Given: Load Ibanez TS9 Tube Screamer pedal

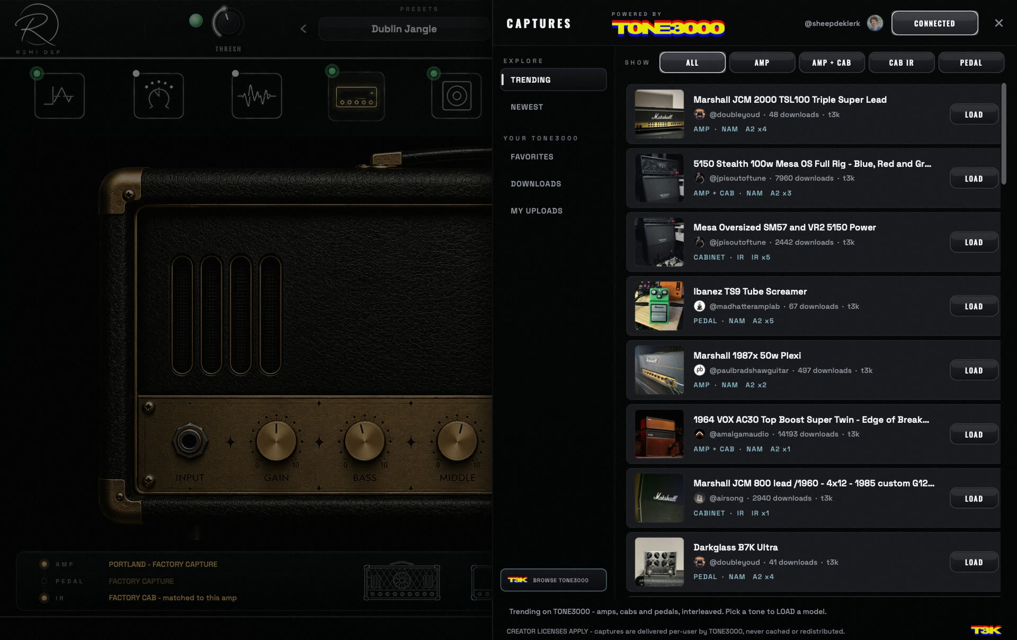Looking at the screenshot, I should point(974,306).
